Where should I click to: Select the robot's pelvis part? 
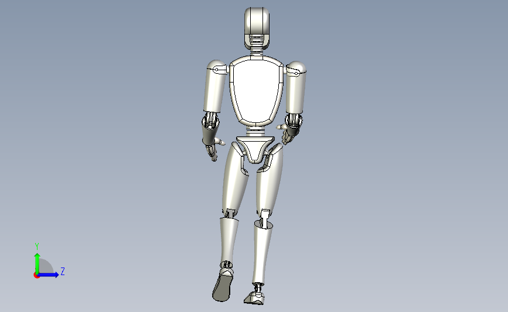pos(255,149)
